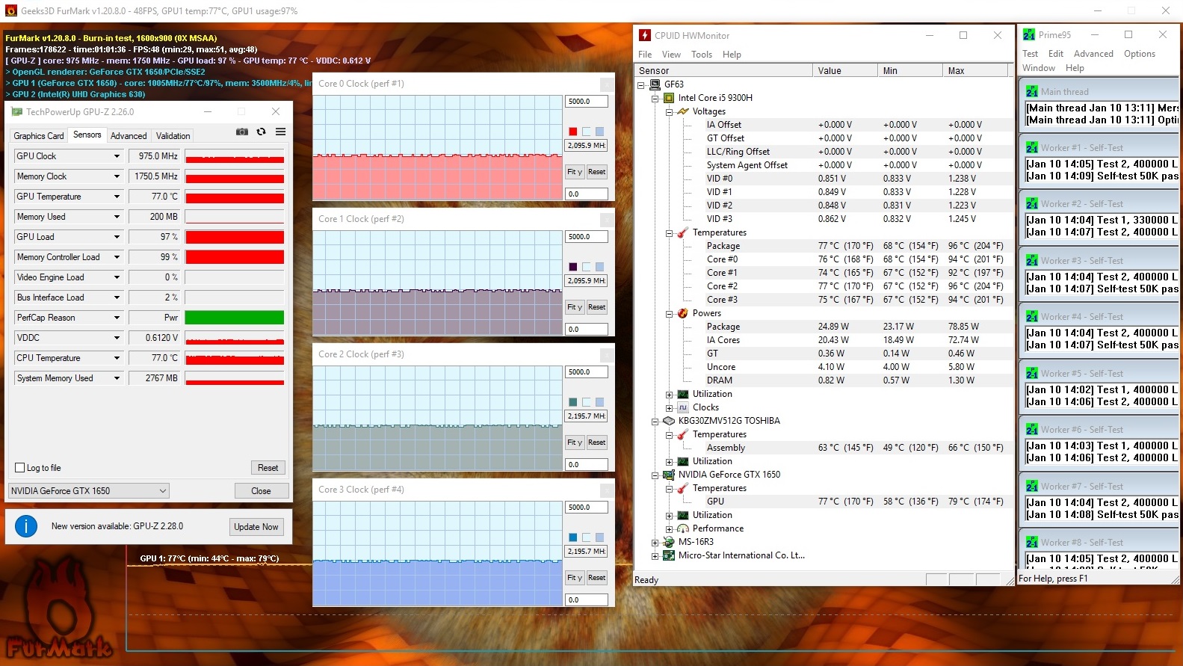Click the 0.0 minimum field on Core 3 Clock

pyautogui.click(x=586, y=599)
